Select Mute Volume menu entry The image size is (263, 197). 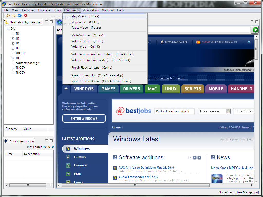pos(105,35)
